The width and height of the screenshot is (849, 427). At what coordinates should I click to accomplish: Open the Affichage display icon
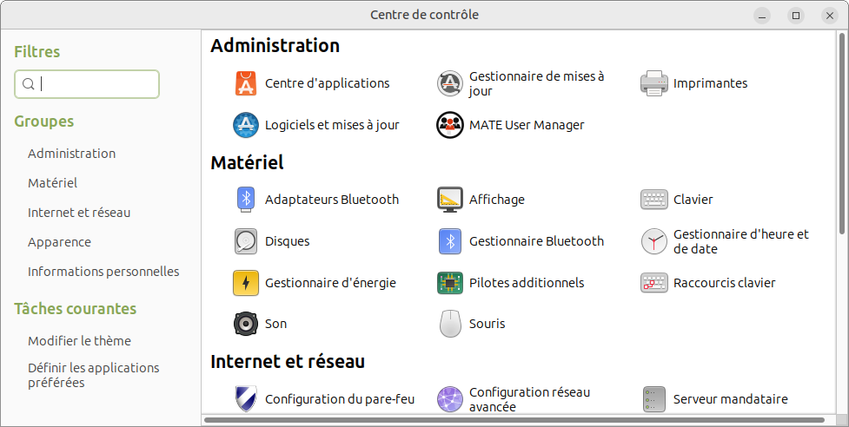point(449,200)
